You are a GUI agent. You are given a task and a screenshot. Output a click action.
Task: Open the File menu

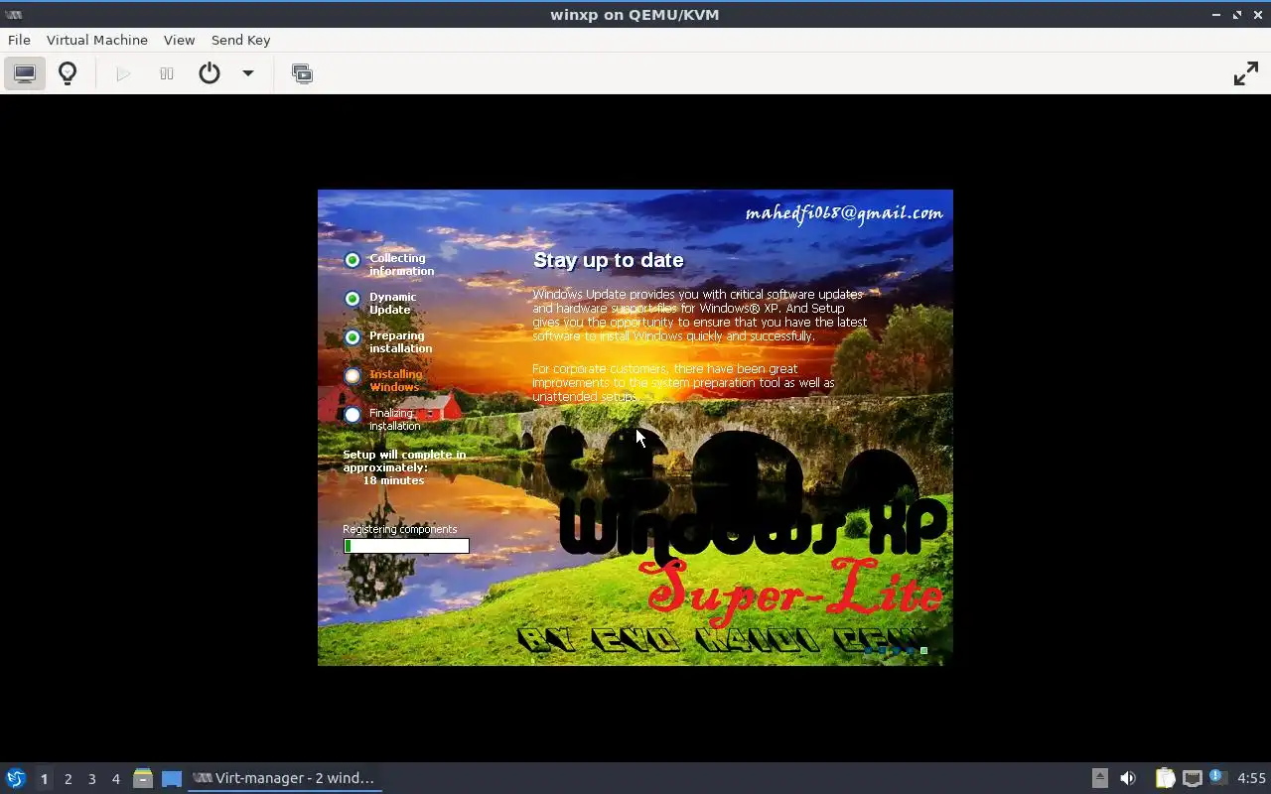(x=19, y=40)
